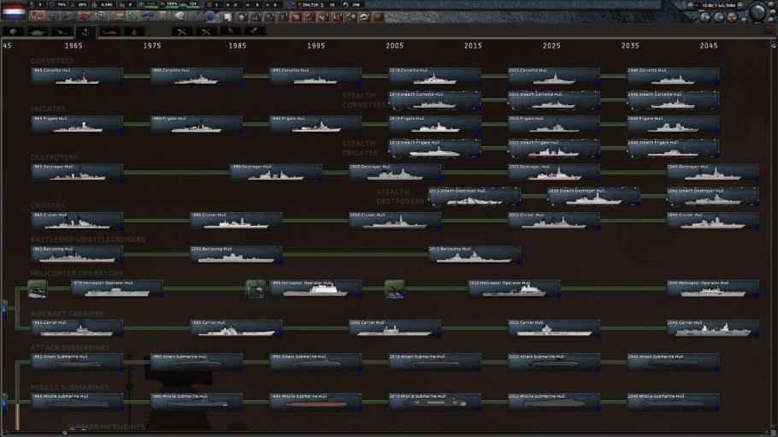Click the Netherlands flag in top-left corner

[12, 11]
